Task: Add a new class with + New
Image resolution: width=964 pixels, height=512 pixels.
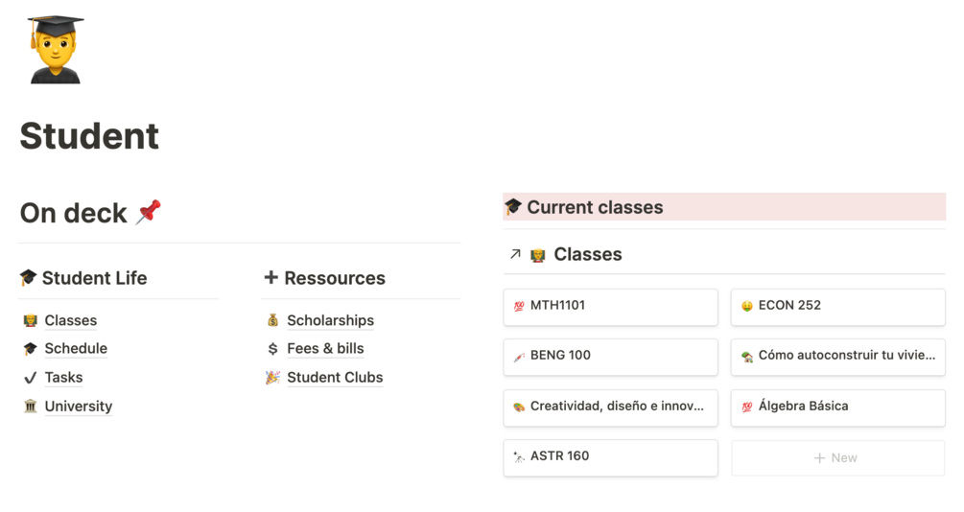Action: coord(837,458)
